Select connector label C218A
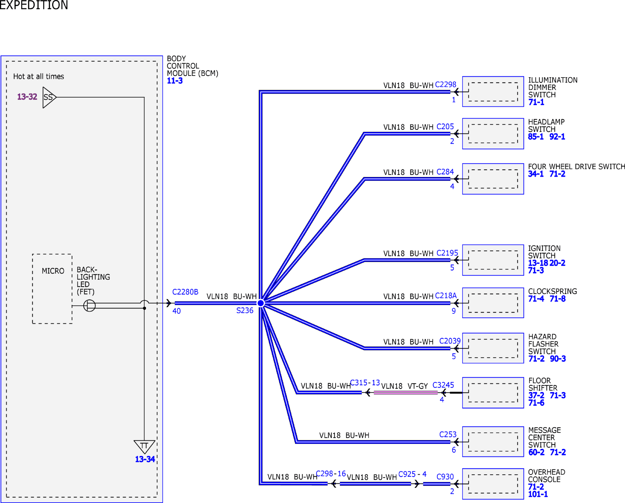The width and height of the screenshot is (625, 503). [x=446, y=296]
